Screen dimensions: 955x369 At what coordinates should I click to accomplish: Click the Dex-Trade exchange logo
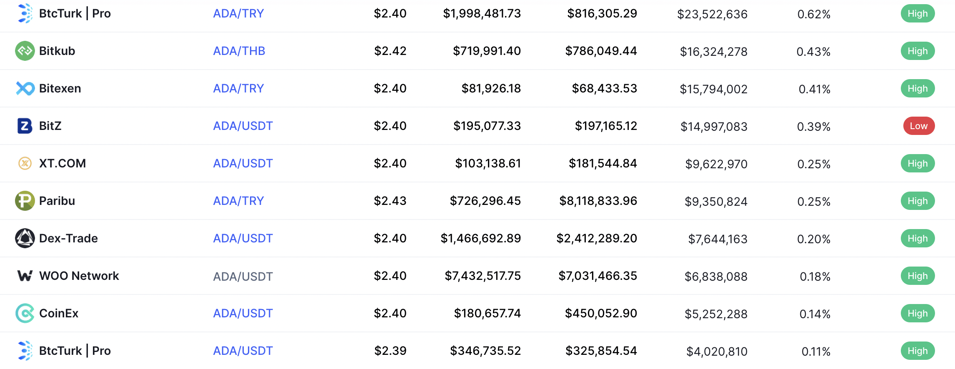click(25, 238)
